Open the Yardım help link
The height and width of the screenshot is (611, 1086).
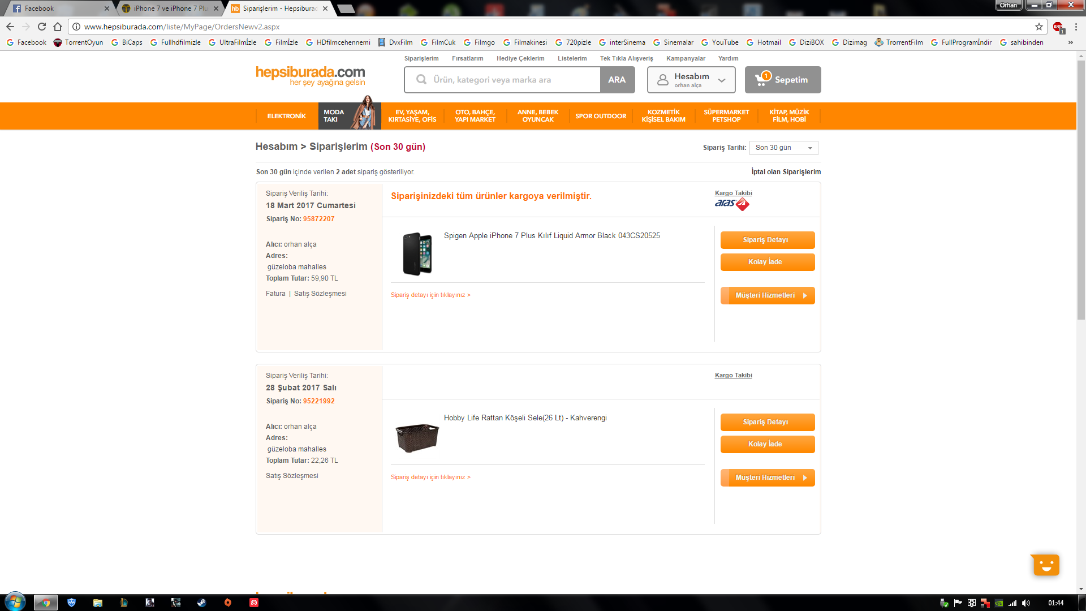[729, 58]
